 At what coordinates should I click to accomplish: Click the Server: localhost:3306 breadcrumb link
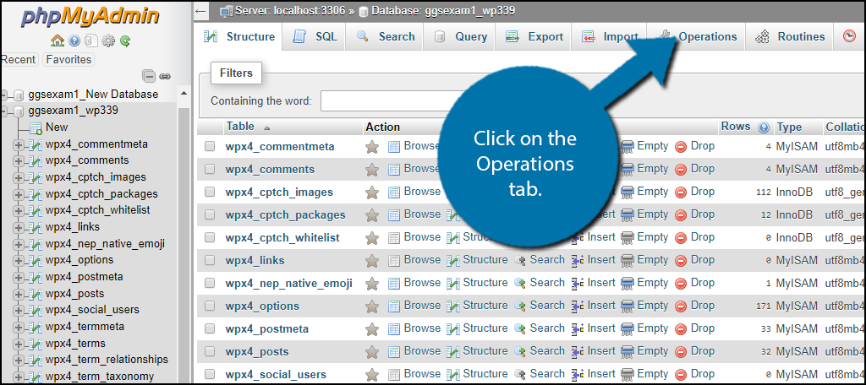pyautogui.click(x=291, y=10)
